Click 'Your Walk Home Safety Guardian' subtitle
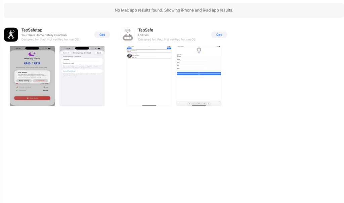 tap(44, 35)
